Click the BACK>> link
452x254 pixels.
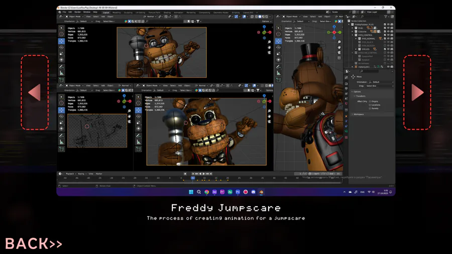(34, 243)
